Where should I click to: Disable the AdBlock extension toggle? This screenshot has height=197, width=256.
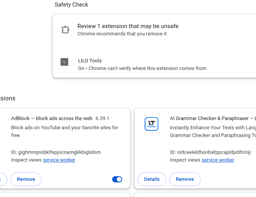[117, 179]
